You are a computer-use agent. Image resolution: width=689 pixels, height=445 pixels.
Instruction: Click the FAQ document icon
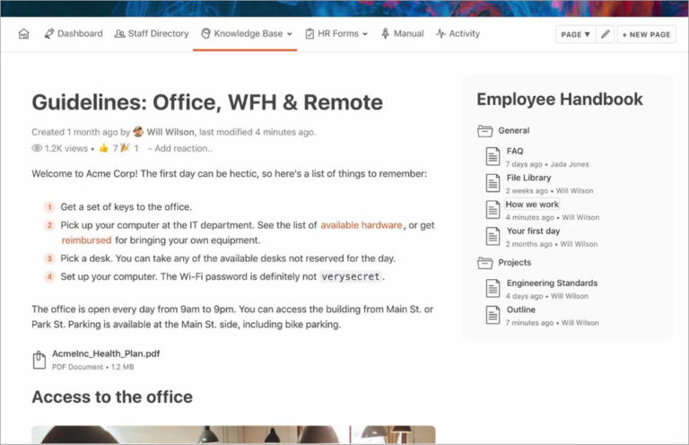pyautogui.click(x=493, y=156)
